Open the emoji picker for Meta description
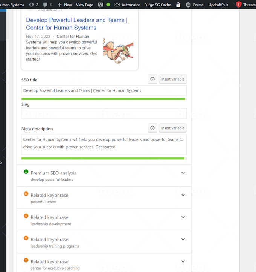The width and height of the screenshot is (256, 272). [152, 128]
